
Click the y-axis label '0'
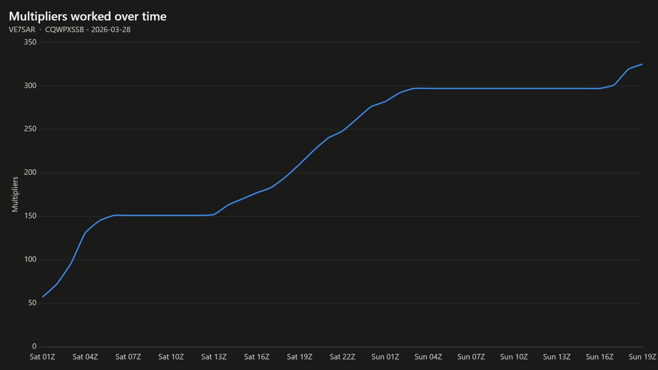[x=34, y=346]
